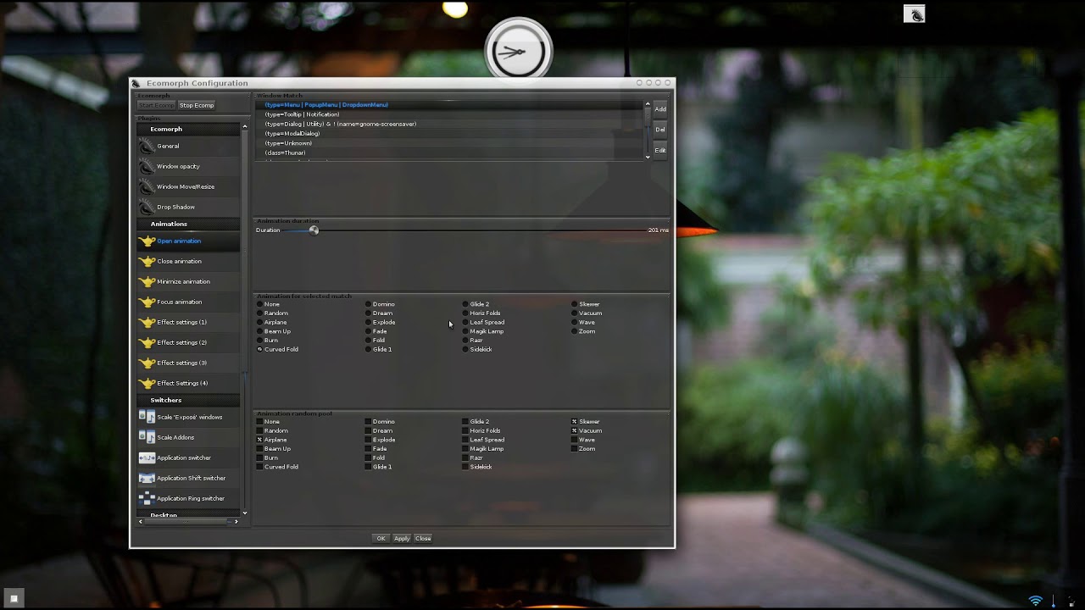
Task: Select None radio in selected match animations
Action: 260,304
